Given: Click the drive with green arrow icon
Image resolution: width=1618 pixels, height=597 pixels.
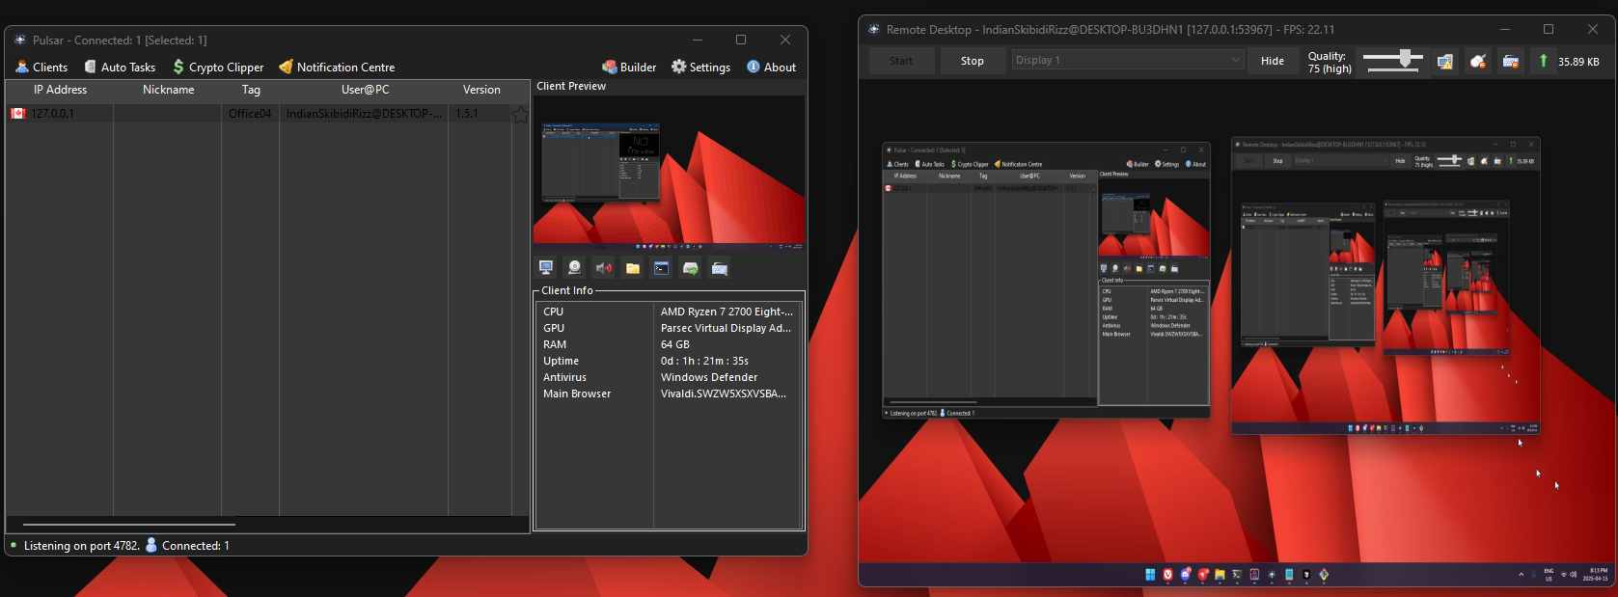Looking at the screenshot, I should [x=691, y=268].
